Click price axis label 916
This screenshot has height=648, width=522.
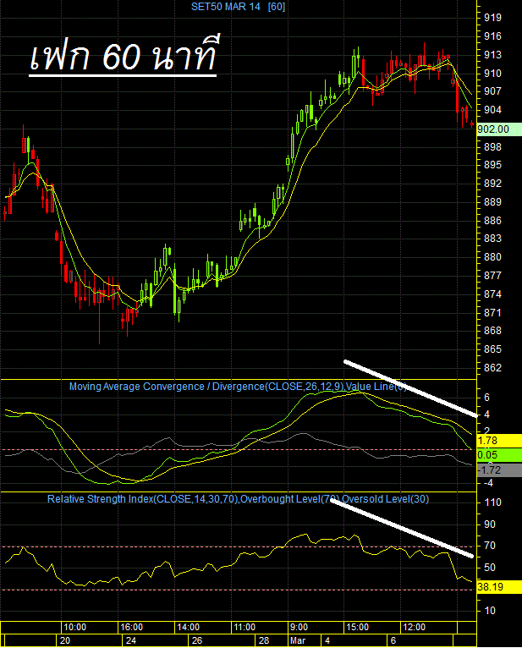[492, 36]
